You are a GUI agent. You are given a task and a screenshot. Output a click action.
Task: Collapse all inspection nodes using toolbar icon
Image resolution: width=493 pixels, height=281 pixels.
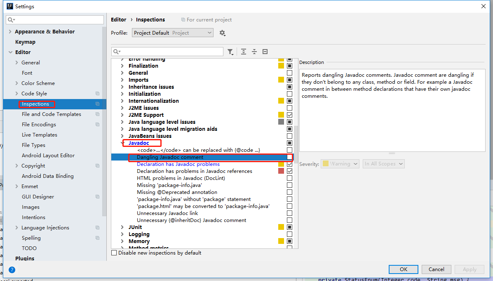(254, 52)
